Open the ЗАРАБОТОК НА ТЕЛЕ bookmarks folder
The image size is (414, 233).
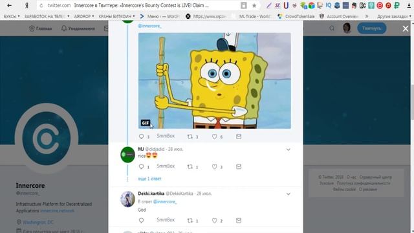[x=47, y=16]
